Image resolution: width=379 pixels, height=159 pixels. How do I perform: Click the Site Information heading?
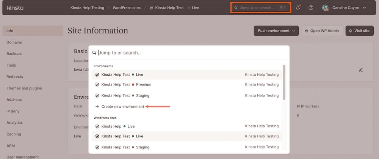(x=98, y=31)
